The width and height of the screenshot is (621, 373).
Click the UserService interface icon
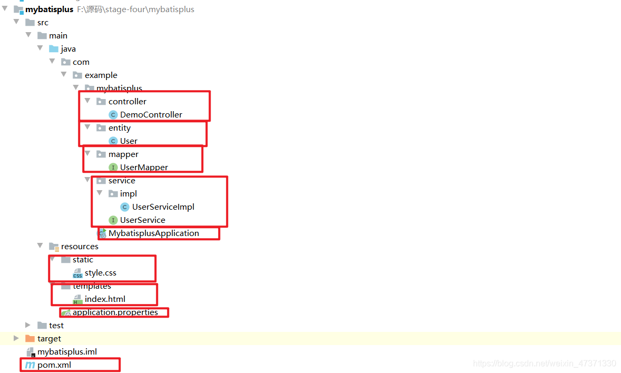[x=113, y=220]
